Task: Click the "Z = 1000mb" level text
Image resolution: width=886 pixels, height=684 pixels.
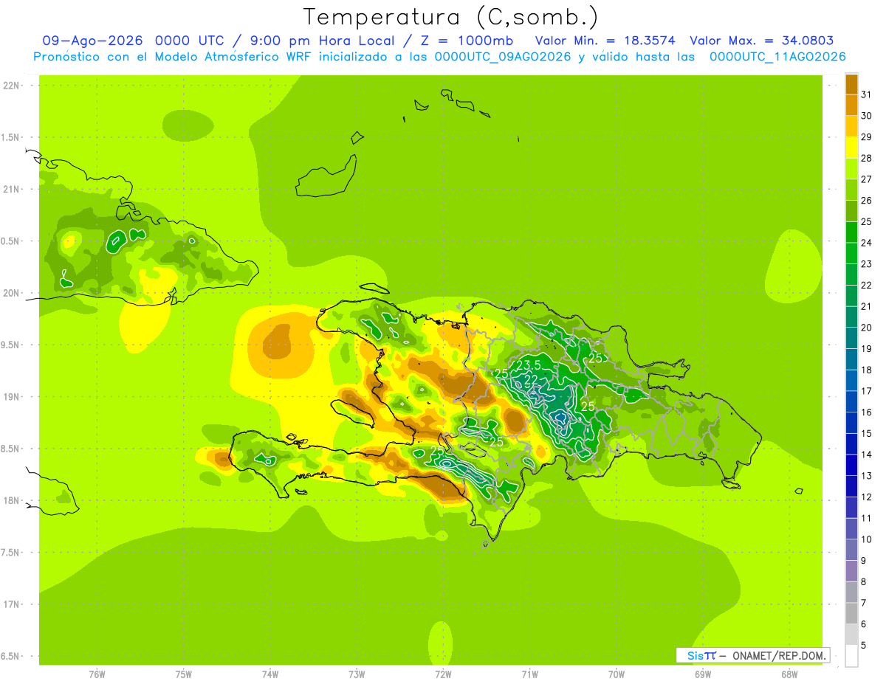Action: tap(466, 41)
